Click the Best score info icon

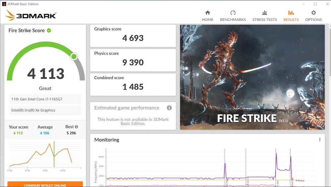(x=76, y=127)
